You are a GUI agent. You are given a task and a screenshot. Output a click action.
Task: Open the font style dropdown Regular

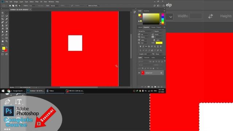coord(159,31)
